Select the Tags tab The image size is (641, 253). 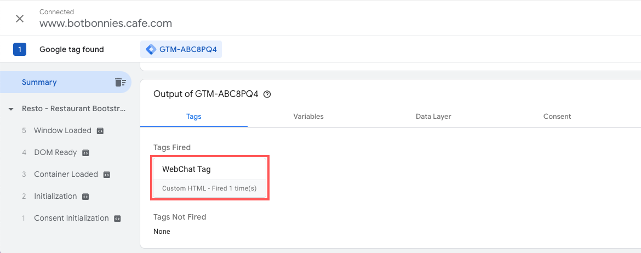point(194,117)
